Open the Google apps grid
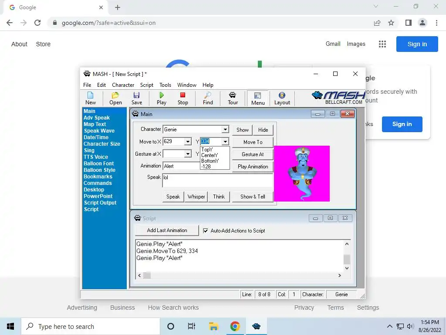Screen dimensions: 446x335 382,44
